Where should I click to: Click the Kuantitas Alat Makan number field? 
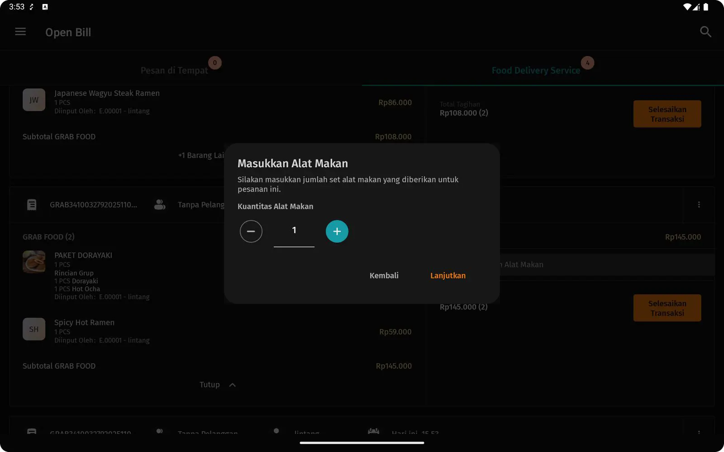294,231
